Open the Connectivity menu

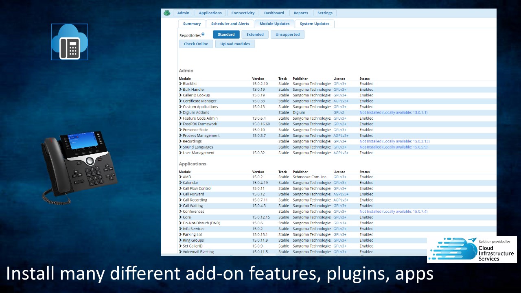pos(243,13)
